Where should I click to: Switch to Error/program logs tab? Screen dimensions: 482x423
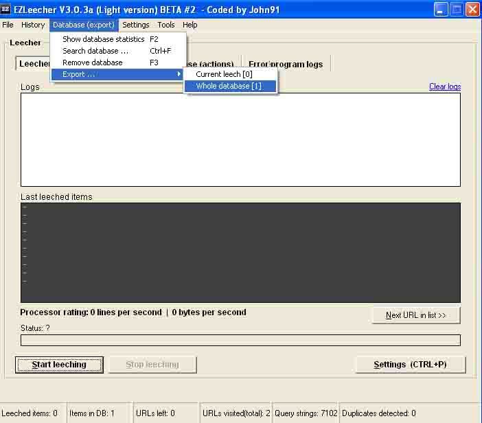[x=286, y=65]
